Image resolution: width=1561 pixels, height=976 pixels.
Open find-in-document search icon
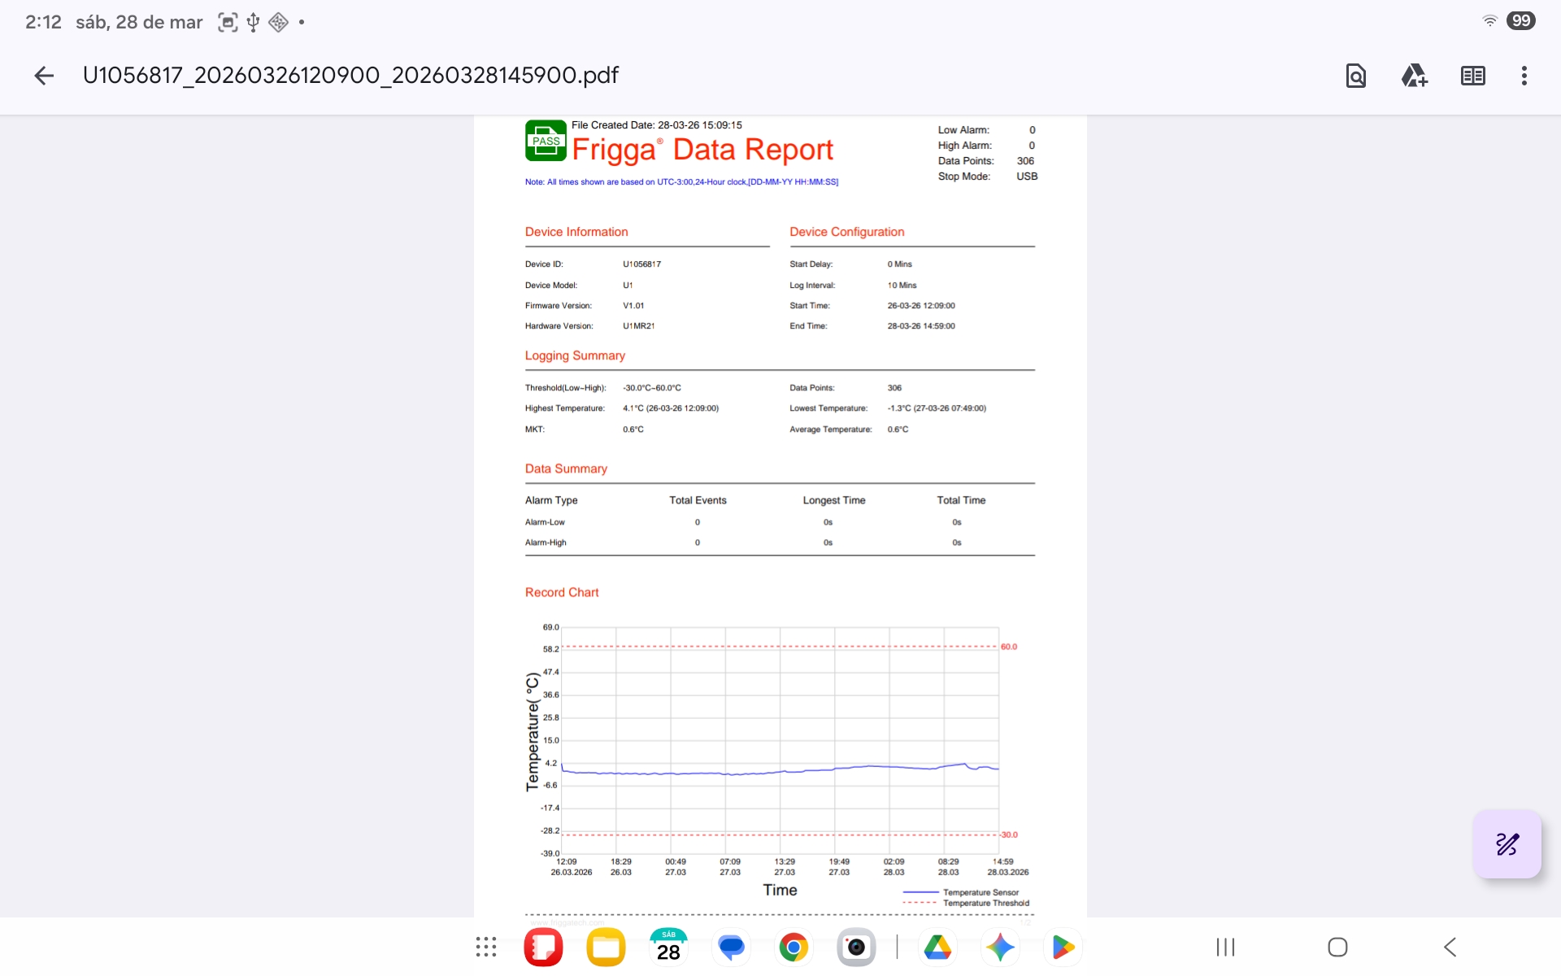pos(1355,76)
